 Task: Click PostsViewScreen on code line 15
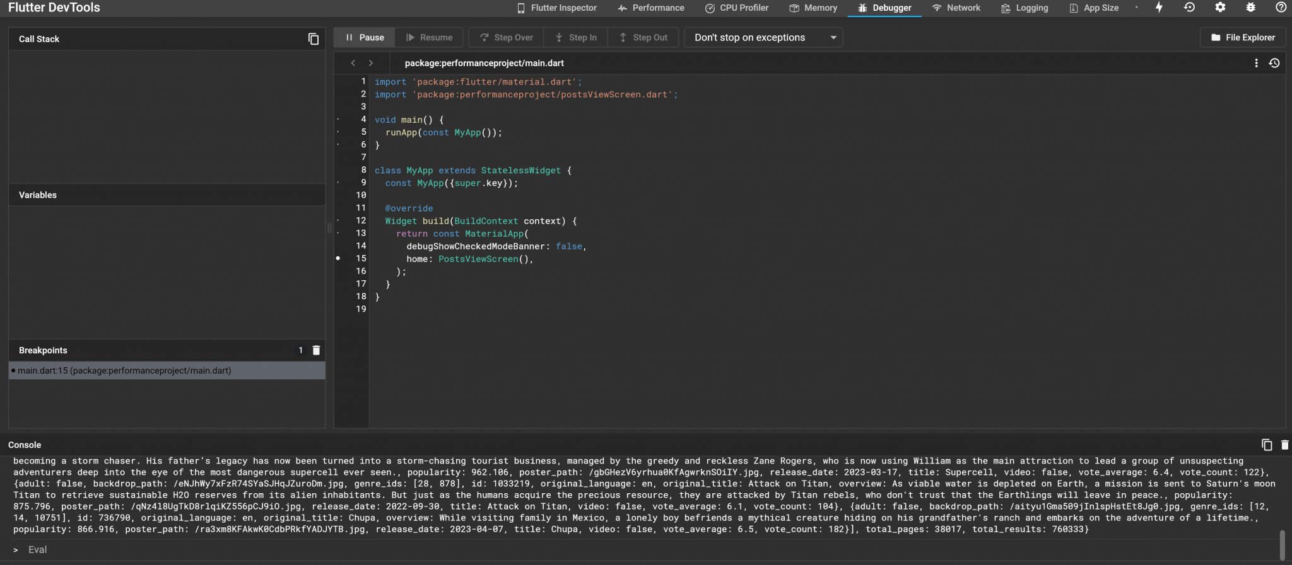pyautogui.click(x=478, y=259)
